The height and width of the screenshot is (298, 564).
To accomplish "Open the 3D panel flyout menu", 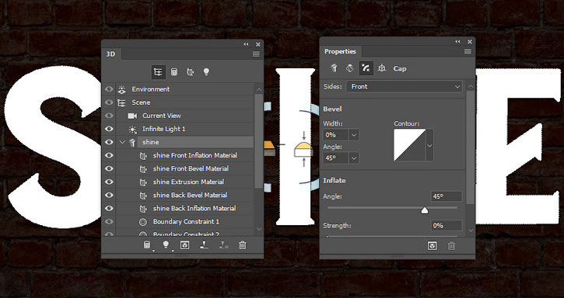I will click(256, 54).
